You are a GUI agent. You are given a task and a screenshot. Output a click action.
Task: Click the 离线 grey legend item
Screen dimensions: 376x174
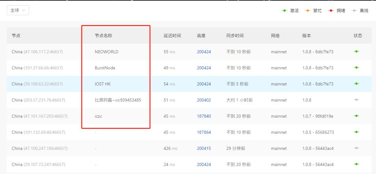[360, 11]
